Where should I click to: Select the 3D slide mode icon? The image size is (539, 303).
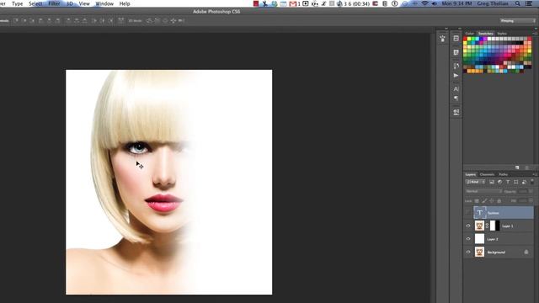[x=173, y=20]
